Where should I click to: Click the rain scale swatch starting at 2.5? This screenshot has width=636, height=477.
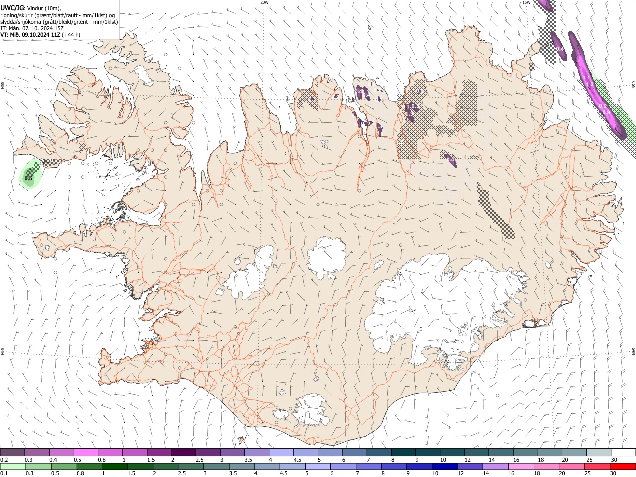tap(190, 466)
